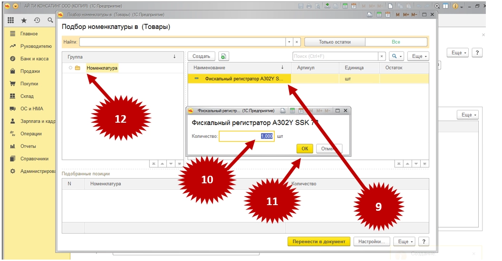The height and width of the screenshot is (261, 502).
Task: Click into the Поиск (Ctrl+F) field
Action: [335, 56]
